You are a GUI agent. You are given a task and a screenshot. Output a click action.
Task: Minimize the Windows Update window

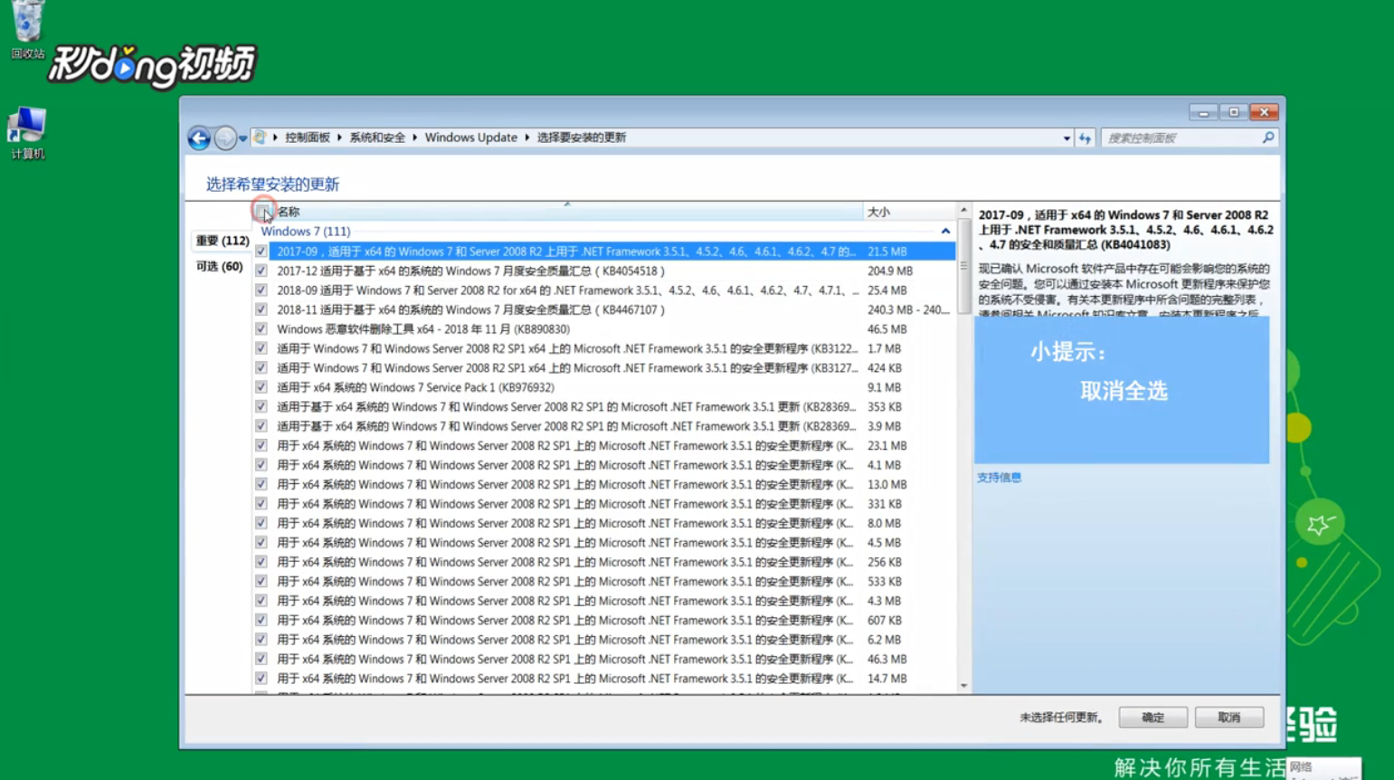coord(1203,112)
